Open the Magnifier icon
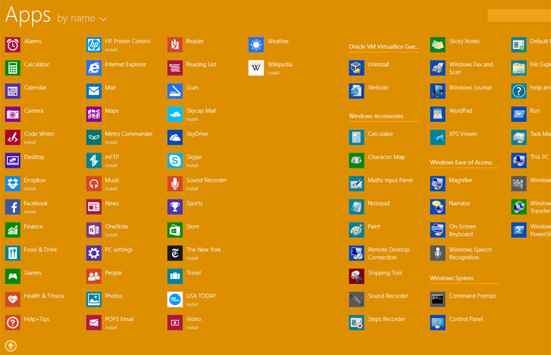This screenshot has height=355, width=551. tap(438, 184)
